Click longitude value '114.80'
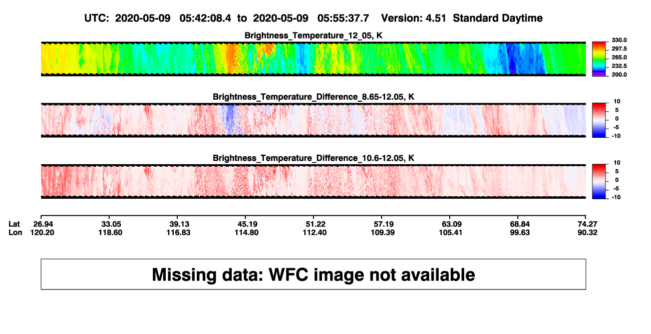 point(247,232)
